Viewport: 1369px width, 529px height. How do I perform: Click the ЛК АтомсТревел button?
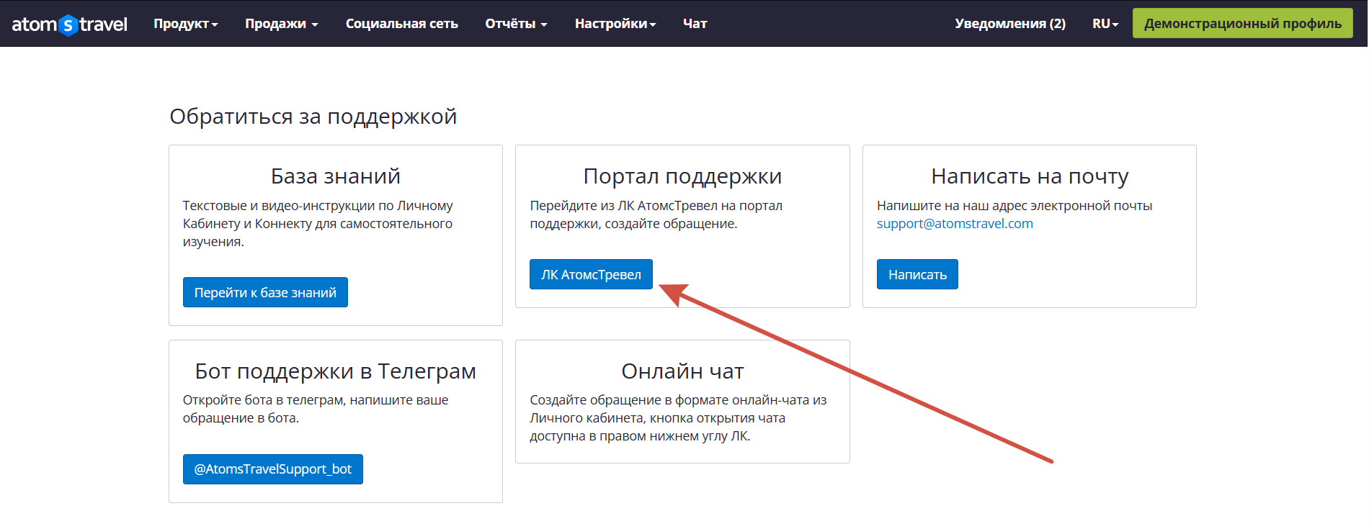591,274
